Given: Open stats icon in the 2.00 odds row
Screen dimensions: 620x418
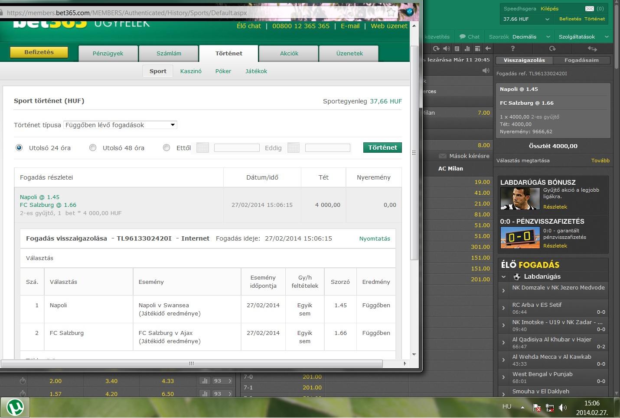Looking at the screenshot, I should (x=205, y=381).
